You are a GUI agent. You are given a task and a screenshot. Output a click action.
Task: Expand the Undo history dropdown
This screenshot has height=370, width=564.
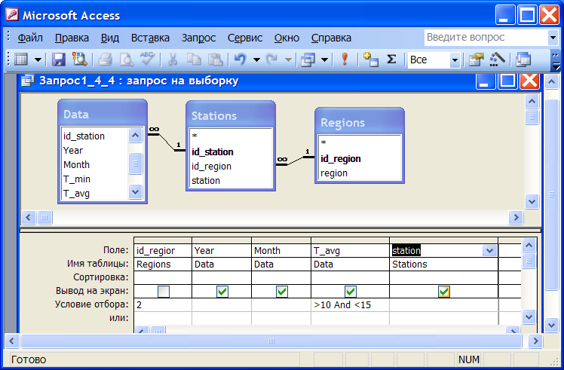(x=256, y=60)
